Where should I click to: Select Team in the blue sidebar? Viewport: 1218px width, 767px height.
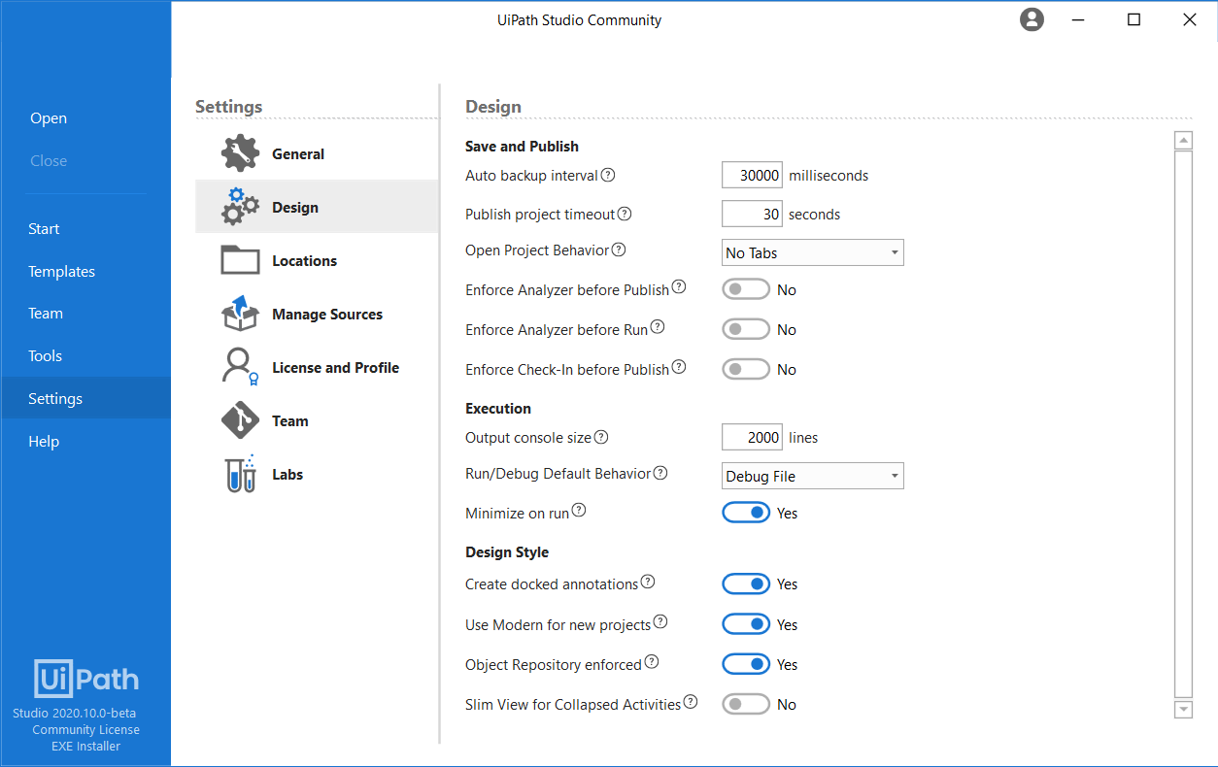click(x=46, y=314)
